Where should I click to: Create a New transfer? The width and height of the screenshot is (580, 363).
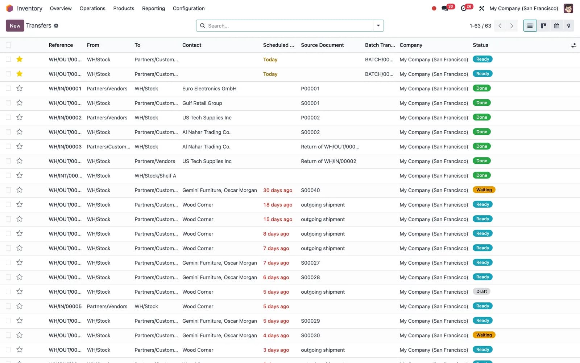(x=15, y=26)
